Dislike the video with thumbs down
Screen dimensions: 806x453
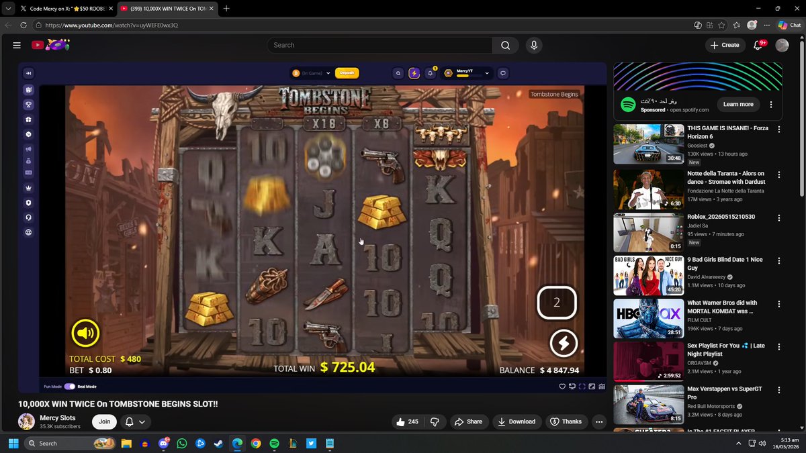point(435,421)
